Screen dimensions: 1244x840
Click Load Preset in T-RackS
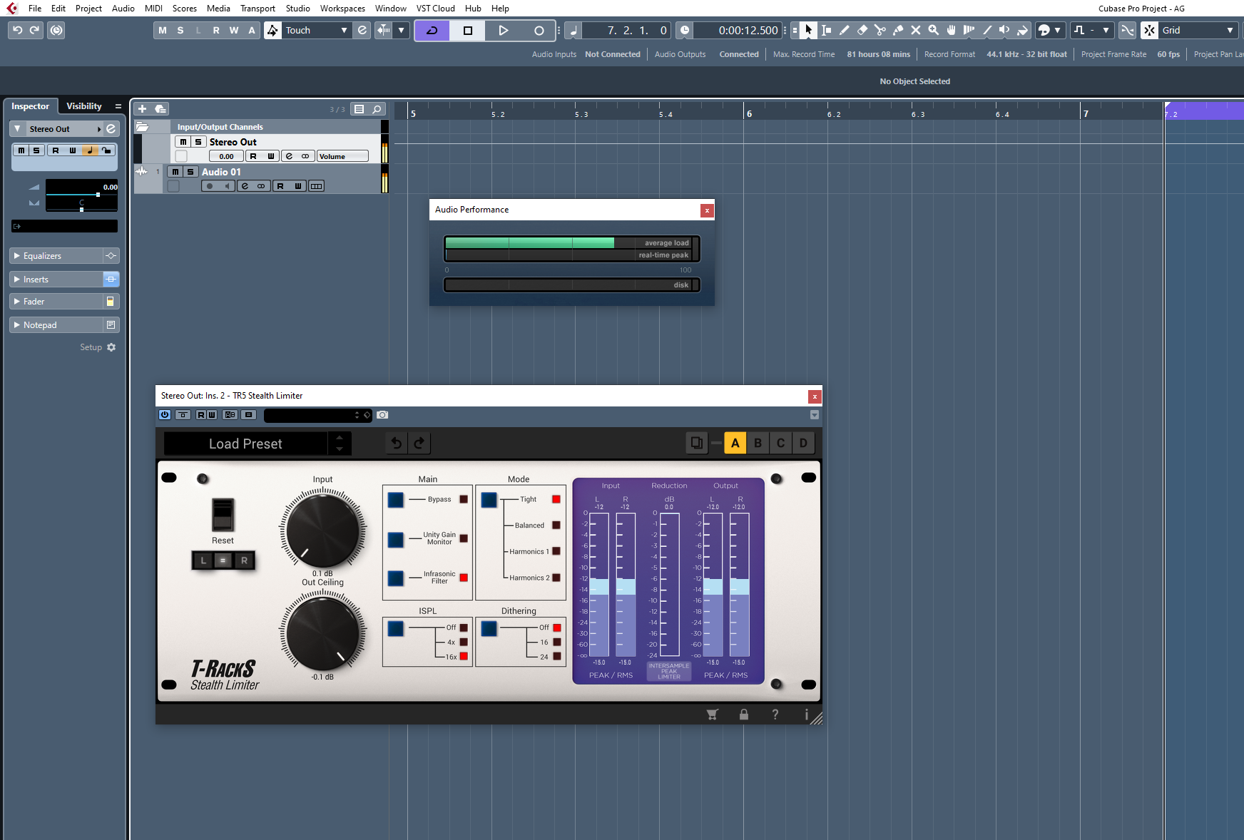245,444
